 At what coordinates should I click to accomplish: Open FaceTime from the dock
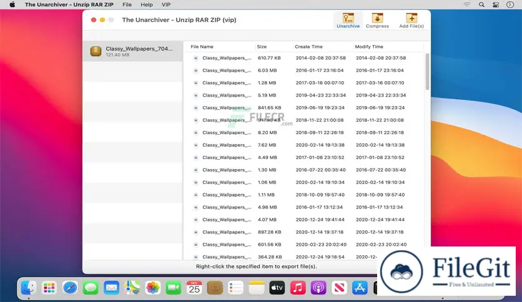pyautogui.click(x=174, y=288)
